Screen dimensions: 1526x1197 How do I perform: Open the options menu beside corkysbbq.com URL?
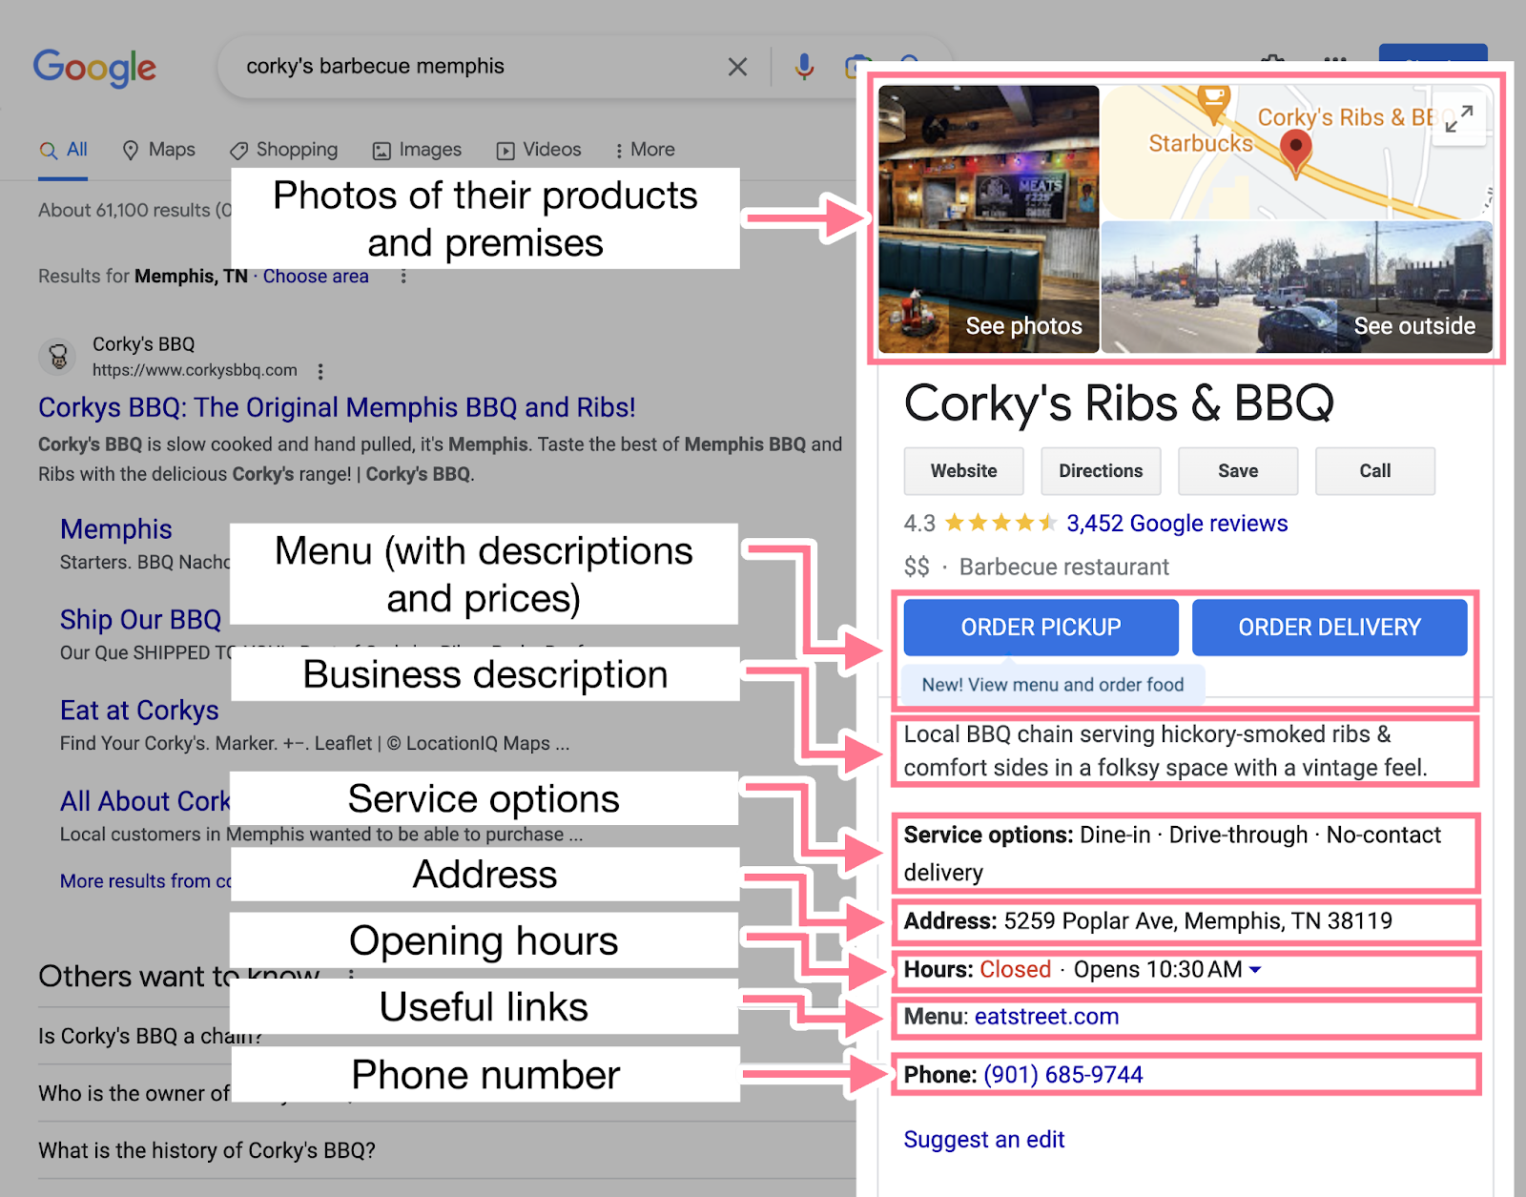(320, 371)
